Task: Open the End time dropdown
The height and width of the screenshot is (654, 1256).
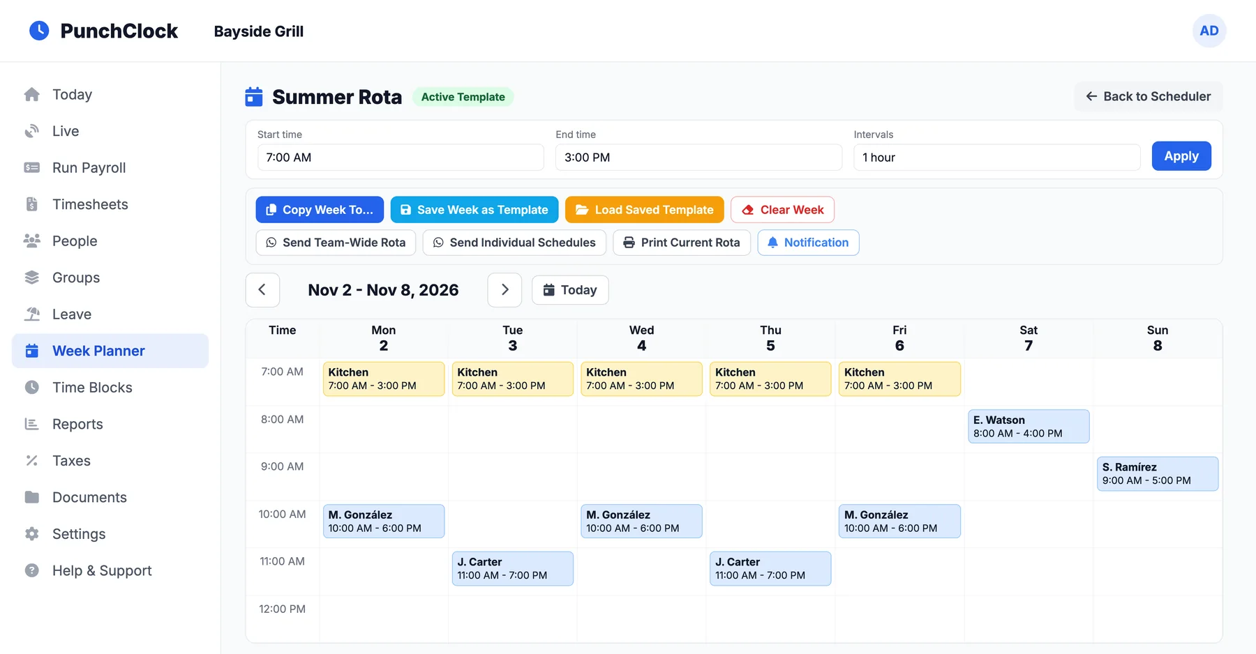Action: point(698,158)
